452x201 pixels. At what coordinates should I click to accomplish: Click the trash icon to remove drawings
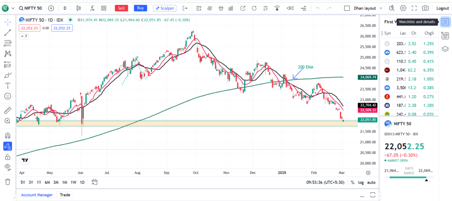(8, 182)
